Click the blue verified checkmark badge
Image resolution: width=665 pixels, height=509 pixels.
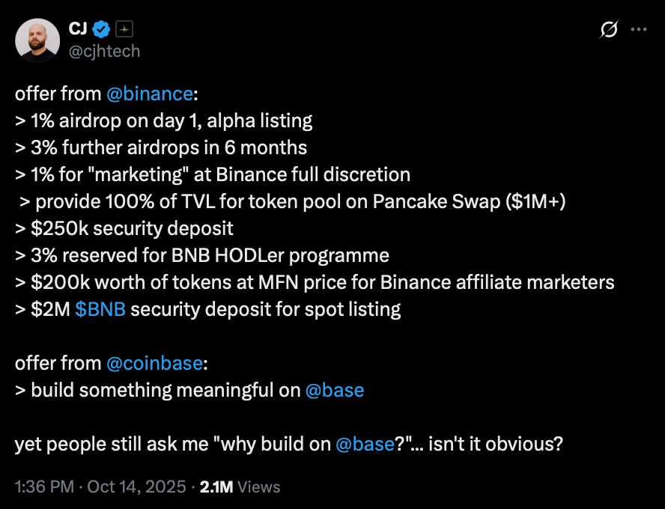(x=102, y=29)
